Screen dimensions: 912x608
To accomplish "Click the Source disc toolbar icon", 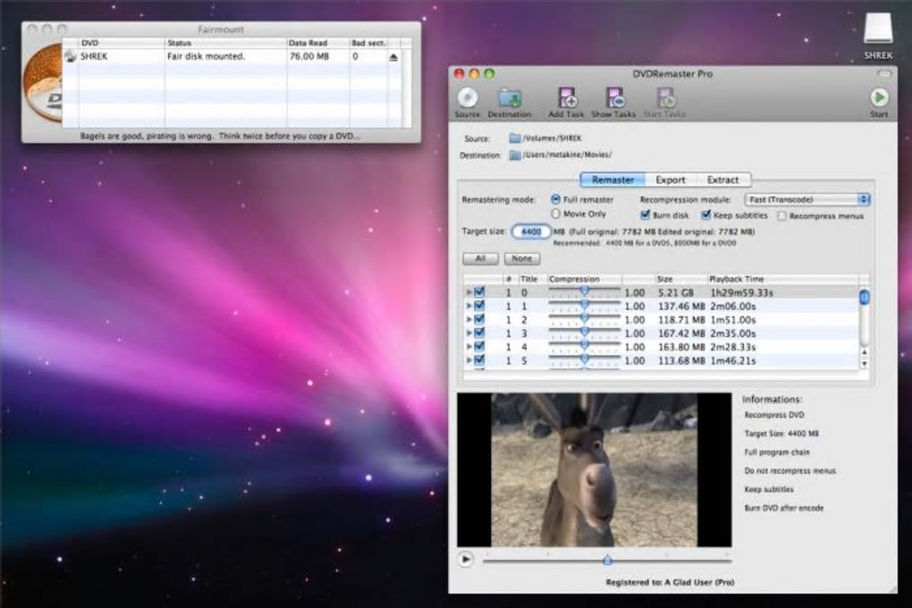I will [468, 97].
